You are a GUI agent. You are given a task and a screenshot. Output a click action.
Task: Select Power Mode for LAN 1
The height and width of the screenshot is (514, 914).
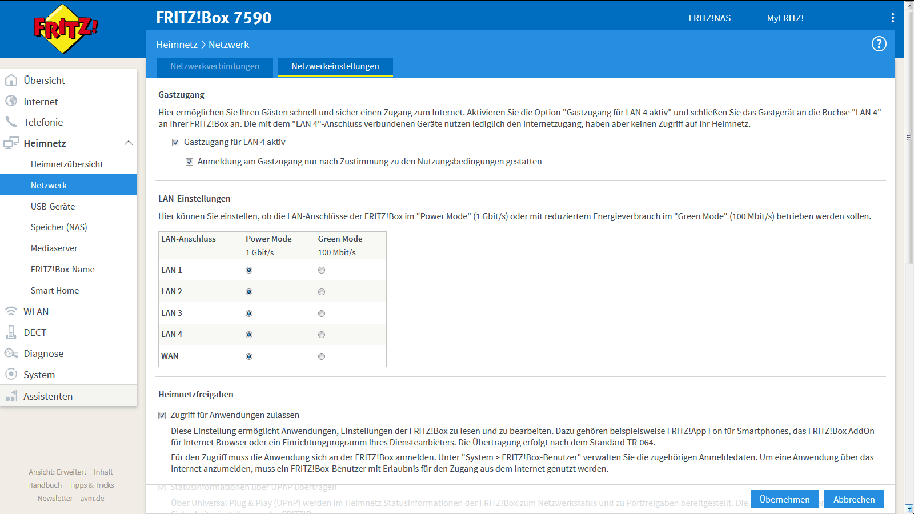click(x=249, y=270)
